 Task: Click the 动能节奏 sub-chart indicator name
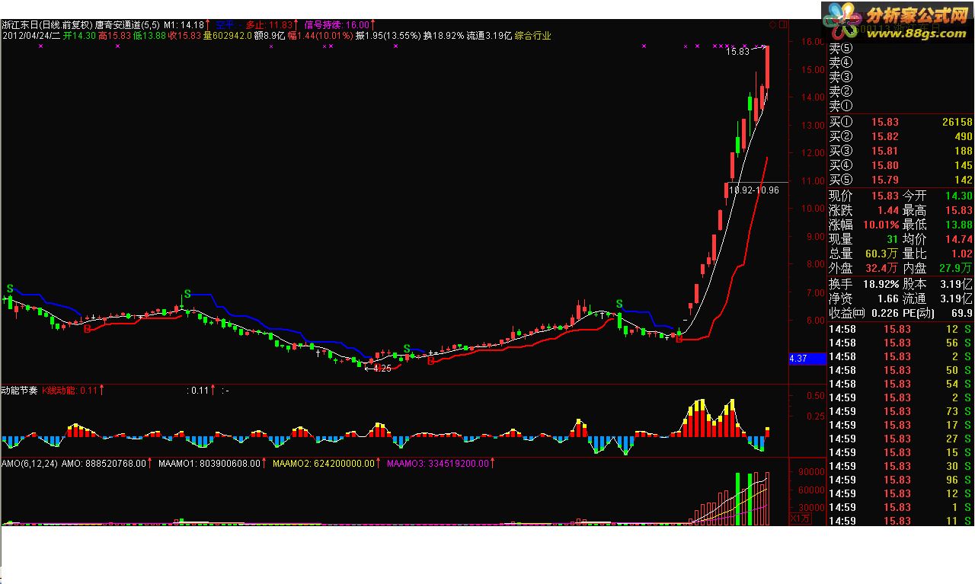tap(20, 391)
